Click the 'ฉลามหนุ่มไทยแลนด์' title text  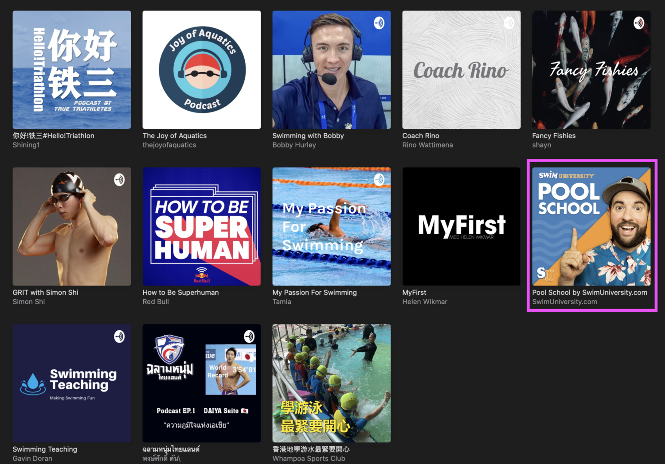[171, 449]
